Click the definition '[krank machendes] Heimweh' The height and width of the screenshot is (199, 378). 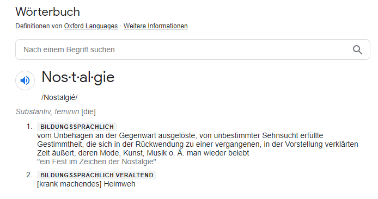[x=86, y=184]
